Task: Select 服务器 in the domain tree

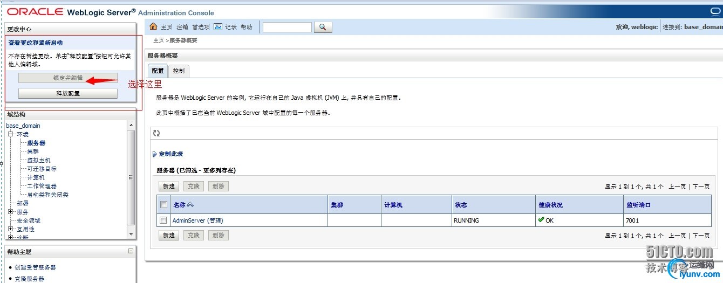Action: 36,143
